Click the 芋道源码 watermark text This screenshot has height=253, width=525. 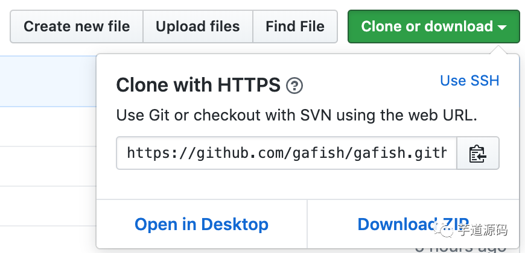pyautogui.click(x=482, y=230)
